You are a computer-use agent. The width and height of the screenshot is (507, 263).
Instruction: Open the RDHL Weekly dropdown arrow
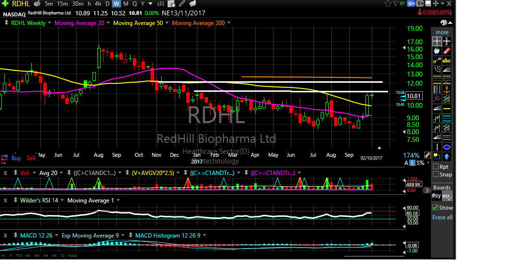click(x=50, y=23)
